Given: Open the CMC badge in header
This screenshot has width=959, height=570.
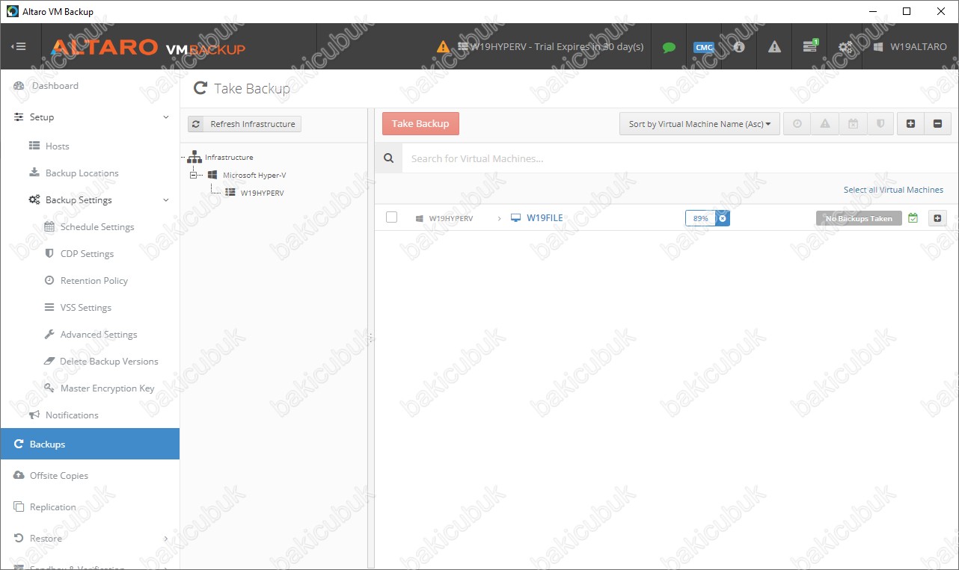Looking at the screenshot, I should tap(704, 47).
